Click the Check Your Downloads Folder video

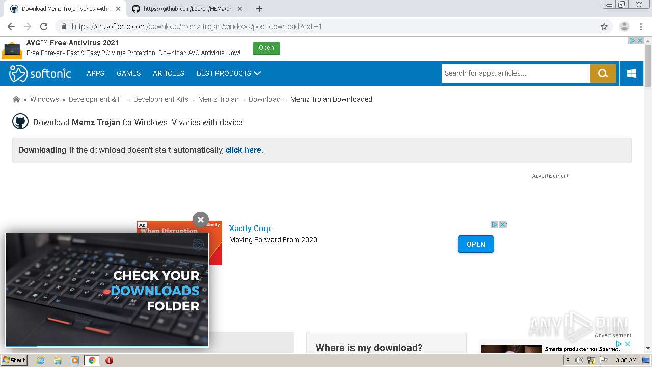click(107, 290)
